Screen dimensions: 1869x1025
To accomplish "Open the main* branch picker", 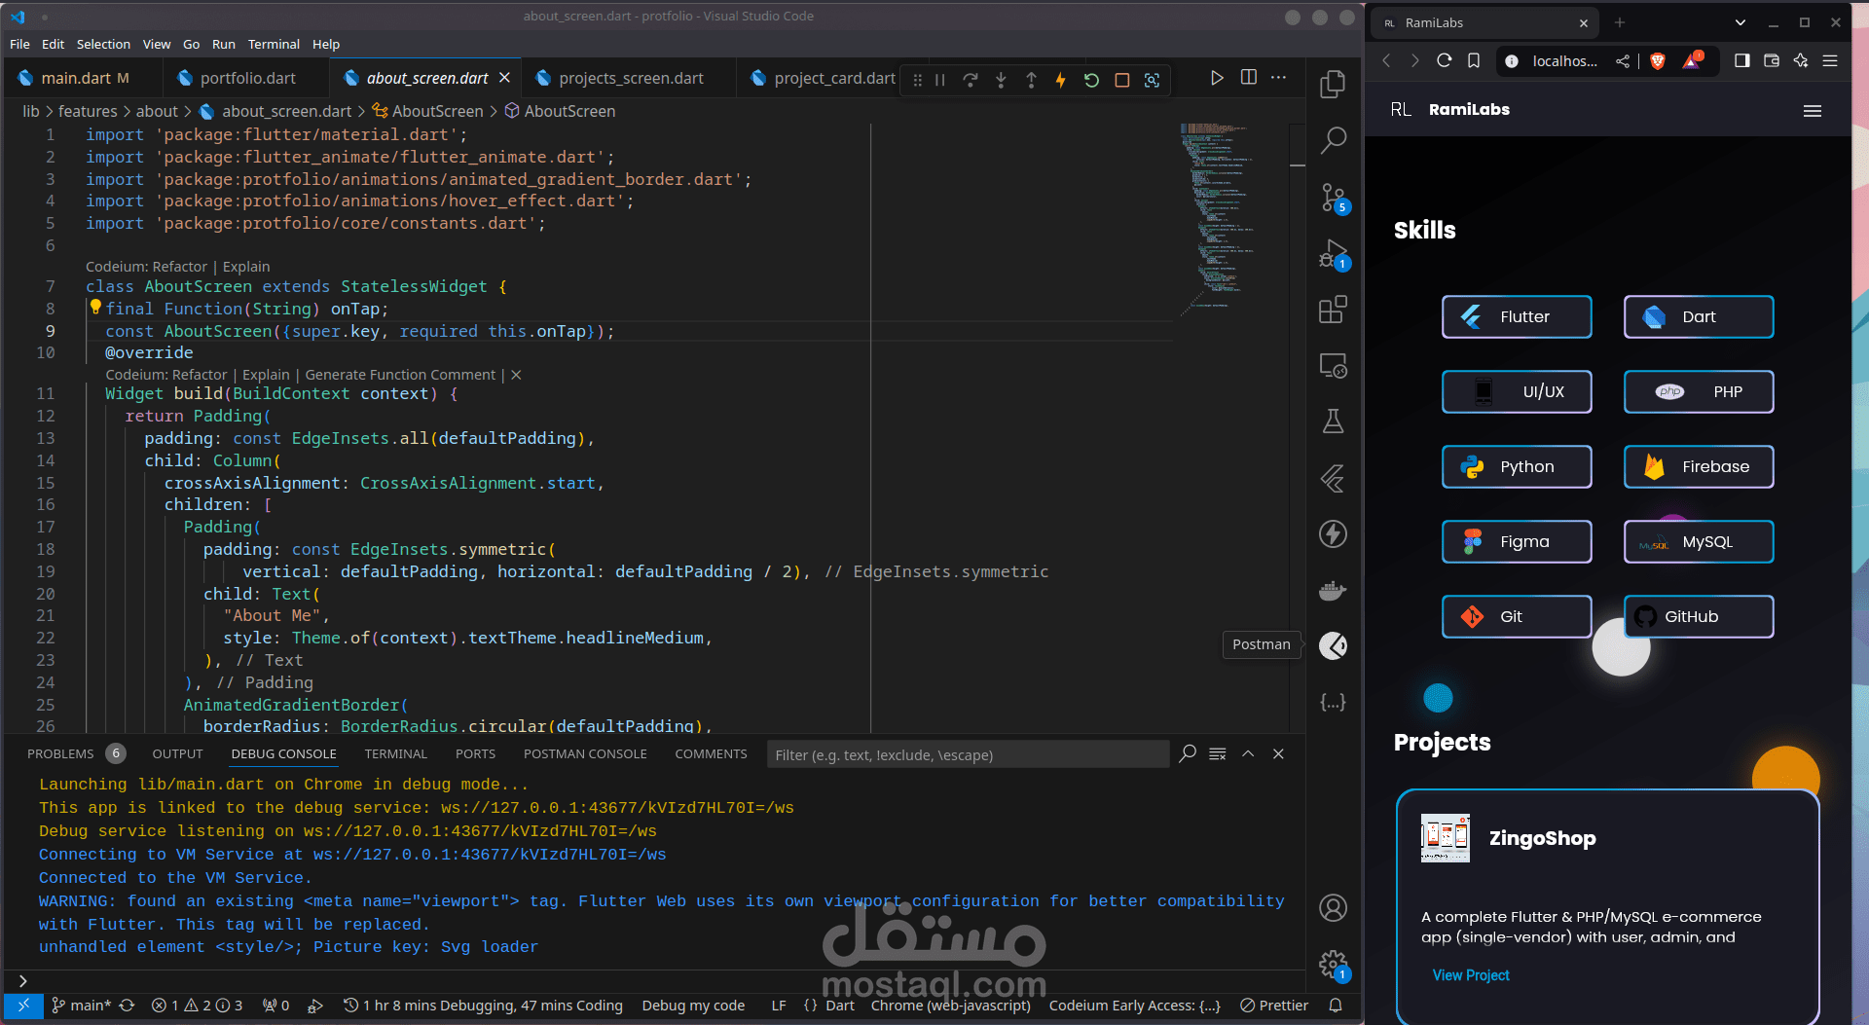I will pyautogui.click(x=82, y=1006).
